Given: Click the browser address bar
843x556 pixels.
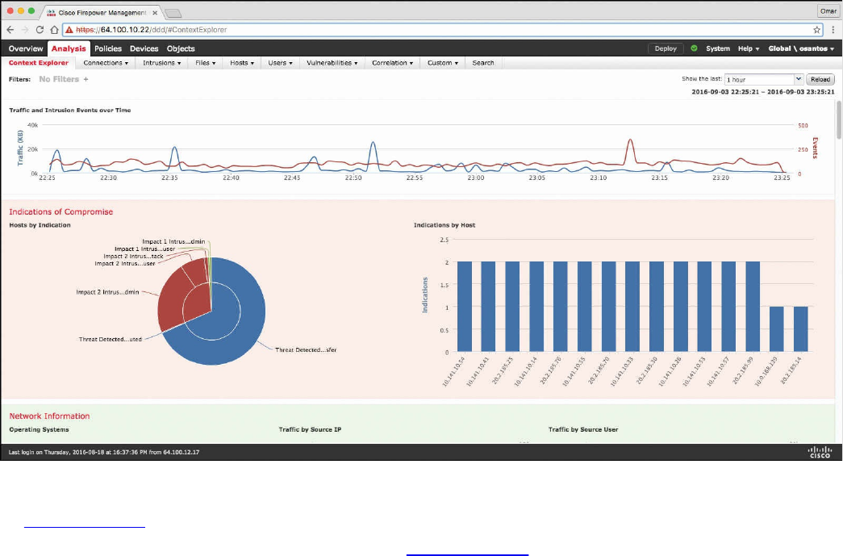Looking at the screenshot, I should pyautogui.click(x=440, y=30).
